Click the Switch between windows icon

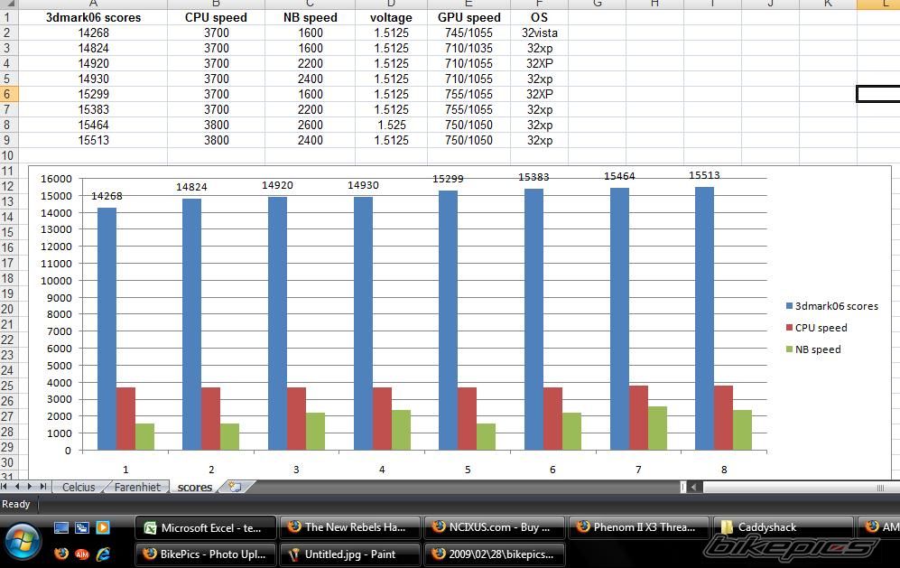82,527
